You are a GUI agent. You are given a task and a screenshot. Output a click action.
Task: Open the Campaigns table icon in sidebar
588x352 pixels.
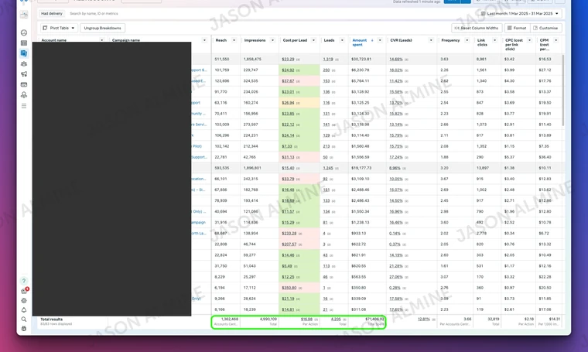(24, 43)
